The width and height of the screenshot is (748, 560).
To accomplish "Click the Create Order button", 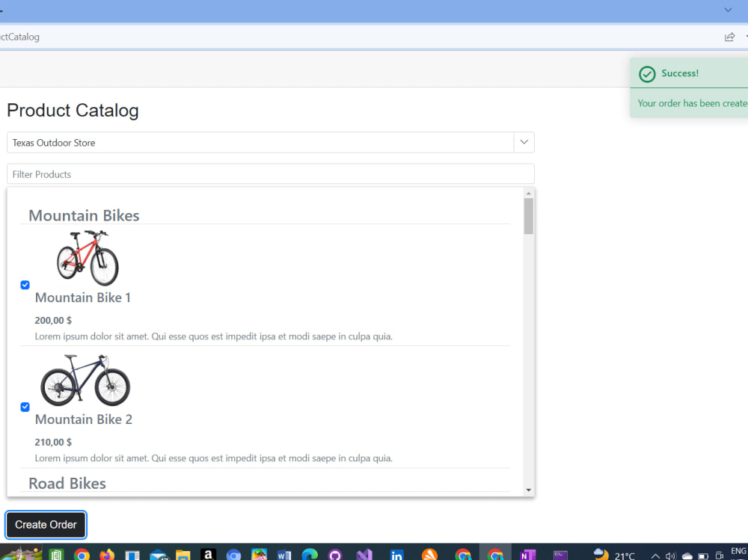I will pos(46,525).
